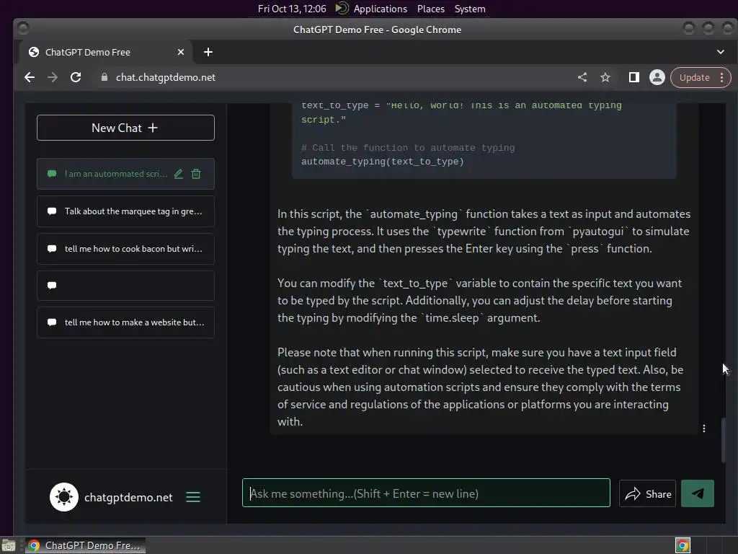The height and width of the screenshot is (554, 738).
Task: Click the Share arrow icon
Action: click(633, 493)
